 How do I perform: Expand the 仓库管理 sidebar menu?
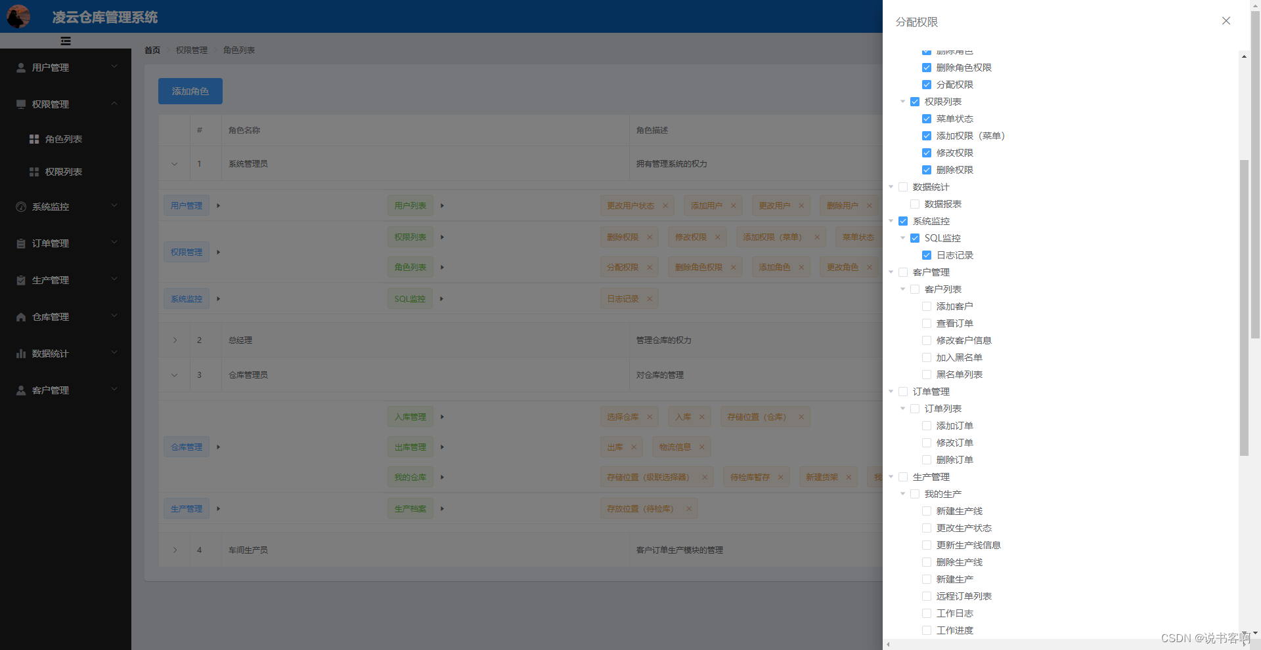(66, 317)
